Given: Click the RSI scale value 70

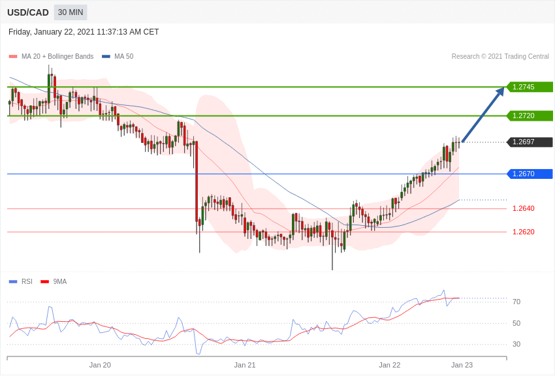Looking at the screenshot, I should pos(516,302).
